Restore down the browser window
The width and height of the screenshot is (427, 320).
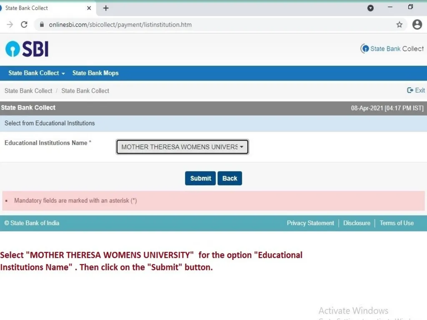point(410,7)
